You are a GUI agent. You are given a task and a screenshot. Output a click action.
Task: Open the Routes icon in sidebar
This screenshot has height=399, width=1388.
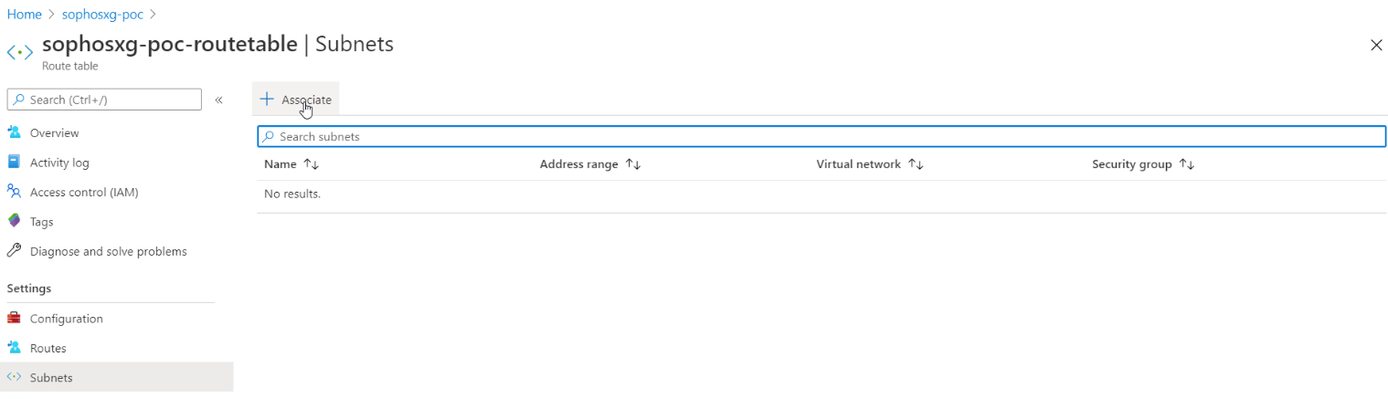click(x=14, y=348)
